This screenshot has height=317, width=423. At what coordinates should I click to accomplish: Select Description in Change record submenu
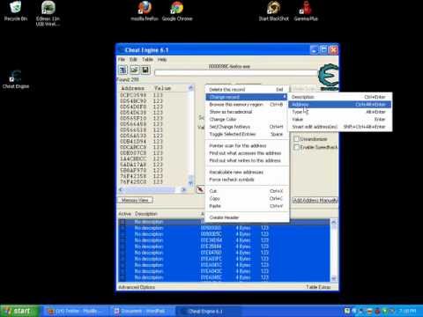pos(339,97)
